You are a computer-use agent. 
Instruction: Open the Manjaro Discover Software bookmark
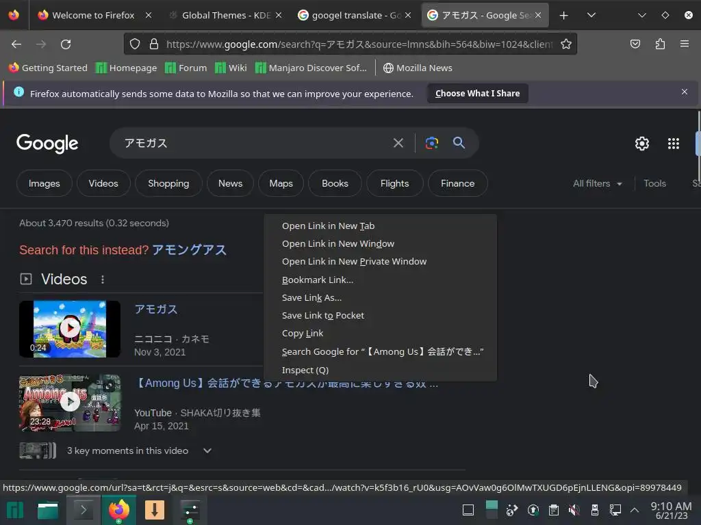(x=311, y=68)
